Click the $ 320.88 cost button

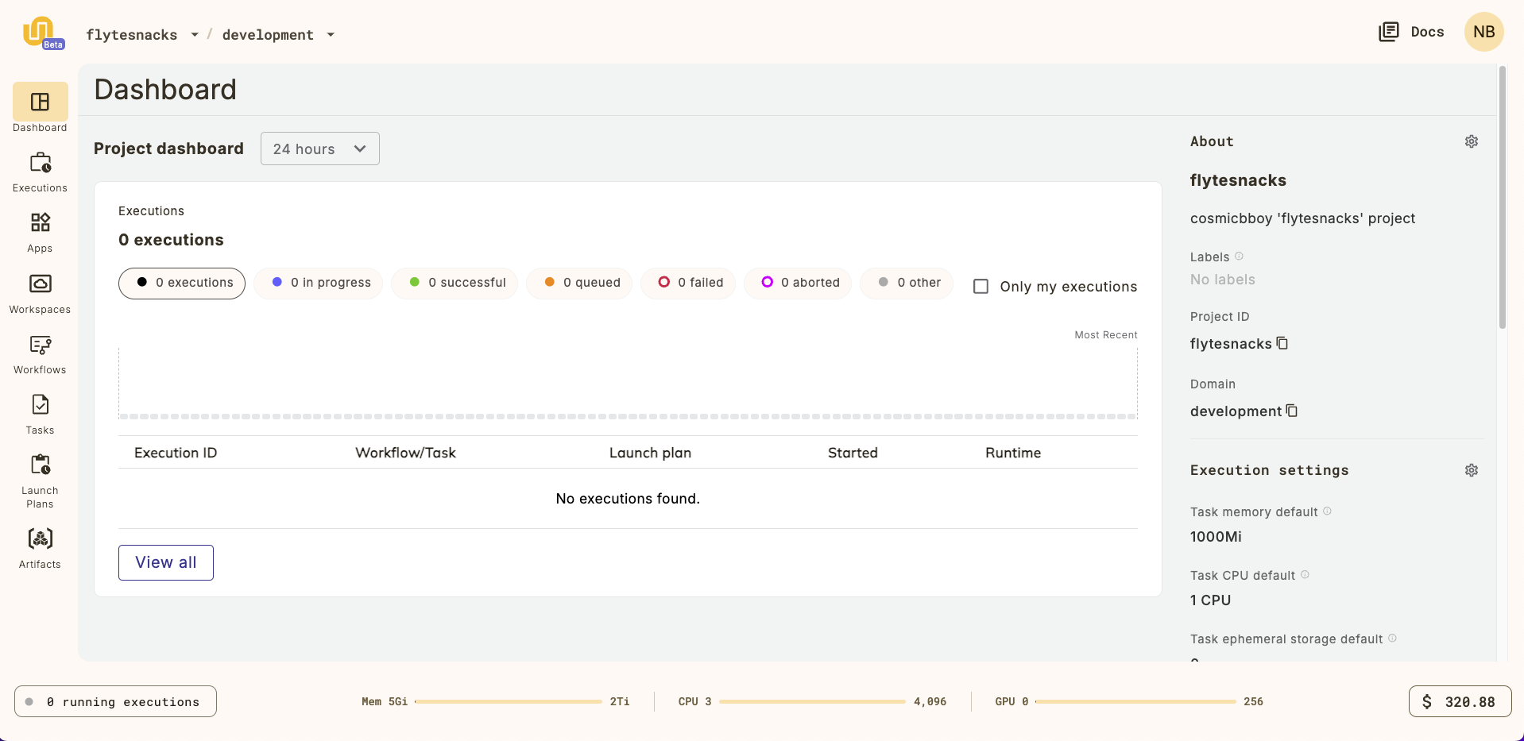pos(1460,701)
